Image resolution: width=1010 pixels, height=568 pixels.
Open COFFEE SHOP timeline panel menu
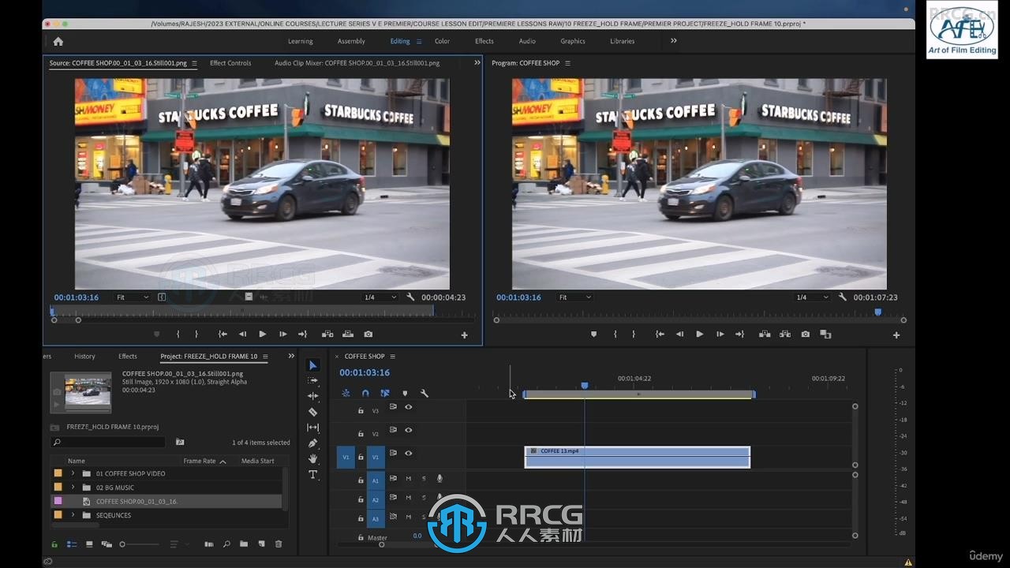coord(392,357)
